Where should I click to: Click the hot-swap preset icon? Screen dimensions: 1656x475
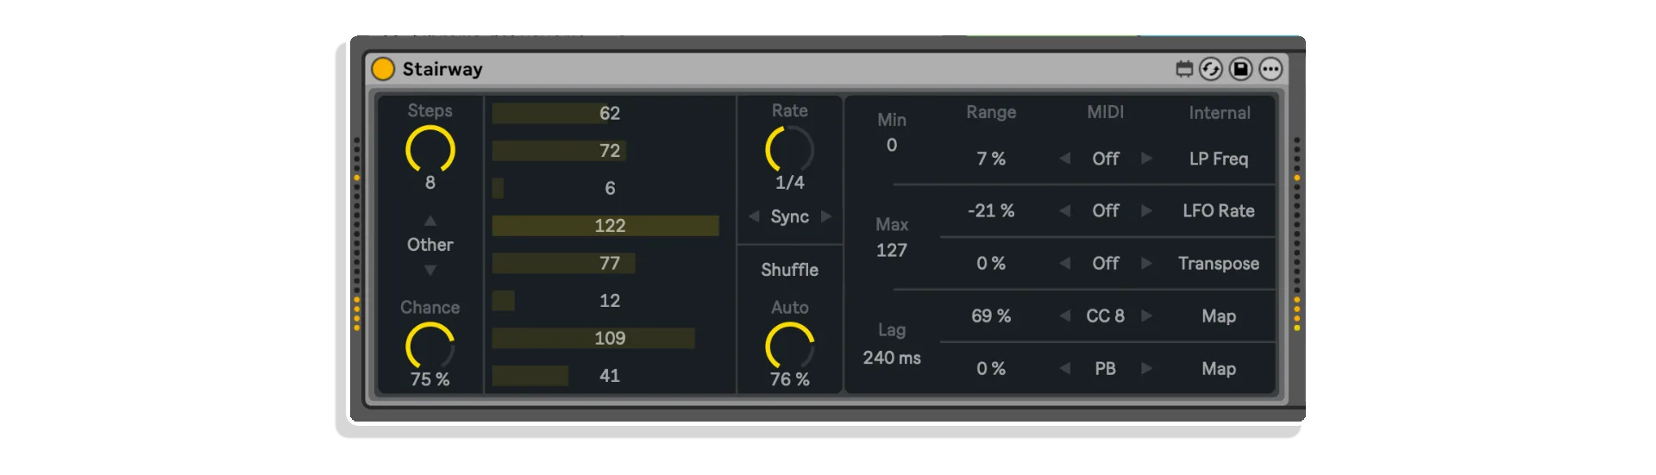pos(1211,69)
